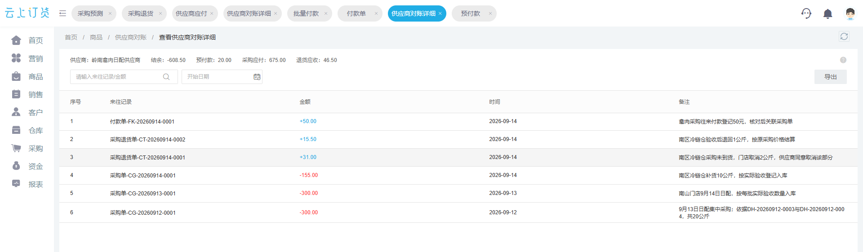This screenshot has height=252, width=863.
Task: Open the 仓库 sidebar menu
Action: 27,130
